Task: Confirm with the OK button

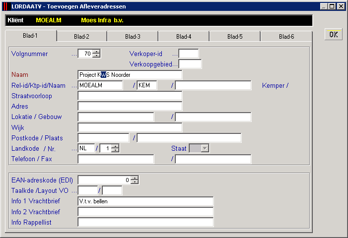Action: click(333, 34)
